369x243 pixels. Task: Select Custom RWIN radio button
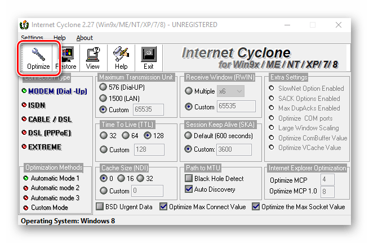(x=189, y=107)
